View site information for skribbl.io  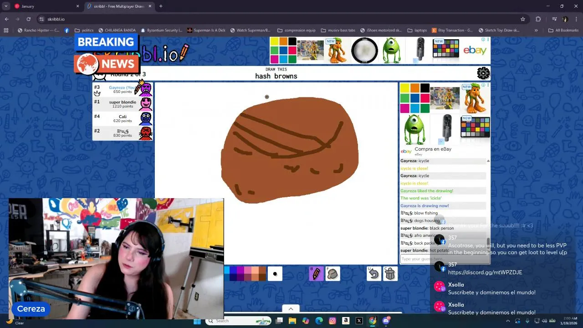41,19
